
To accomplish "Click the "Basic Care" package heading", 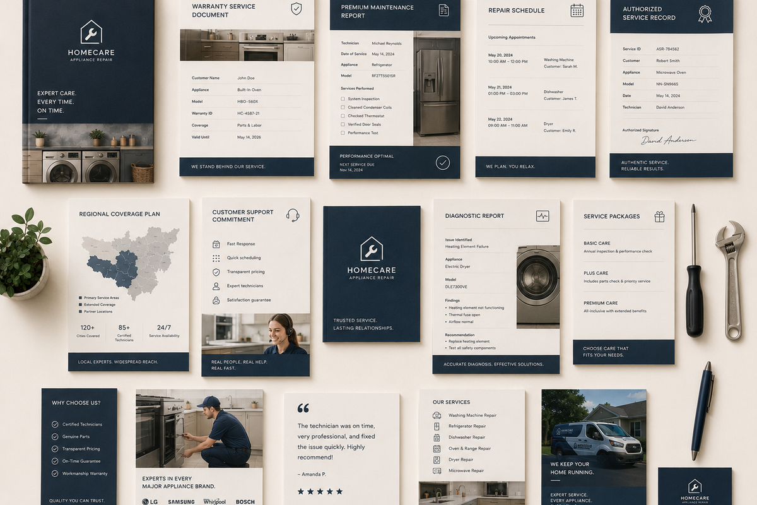I will (x=597, y=244).
